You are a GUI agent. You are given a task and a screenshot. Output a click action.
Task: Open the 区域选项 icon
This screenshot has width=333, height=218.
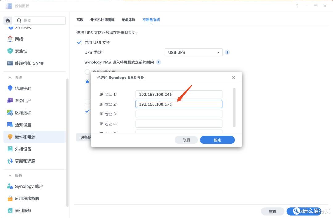pos(10,112)
